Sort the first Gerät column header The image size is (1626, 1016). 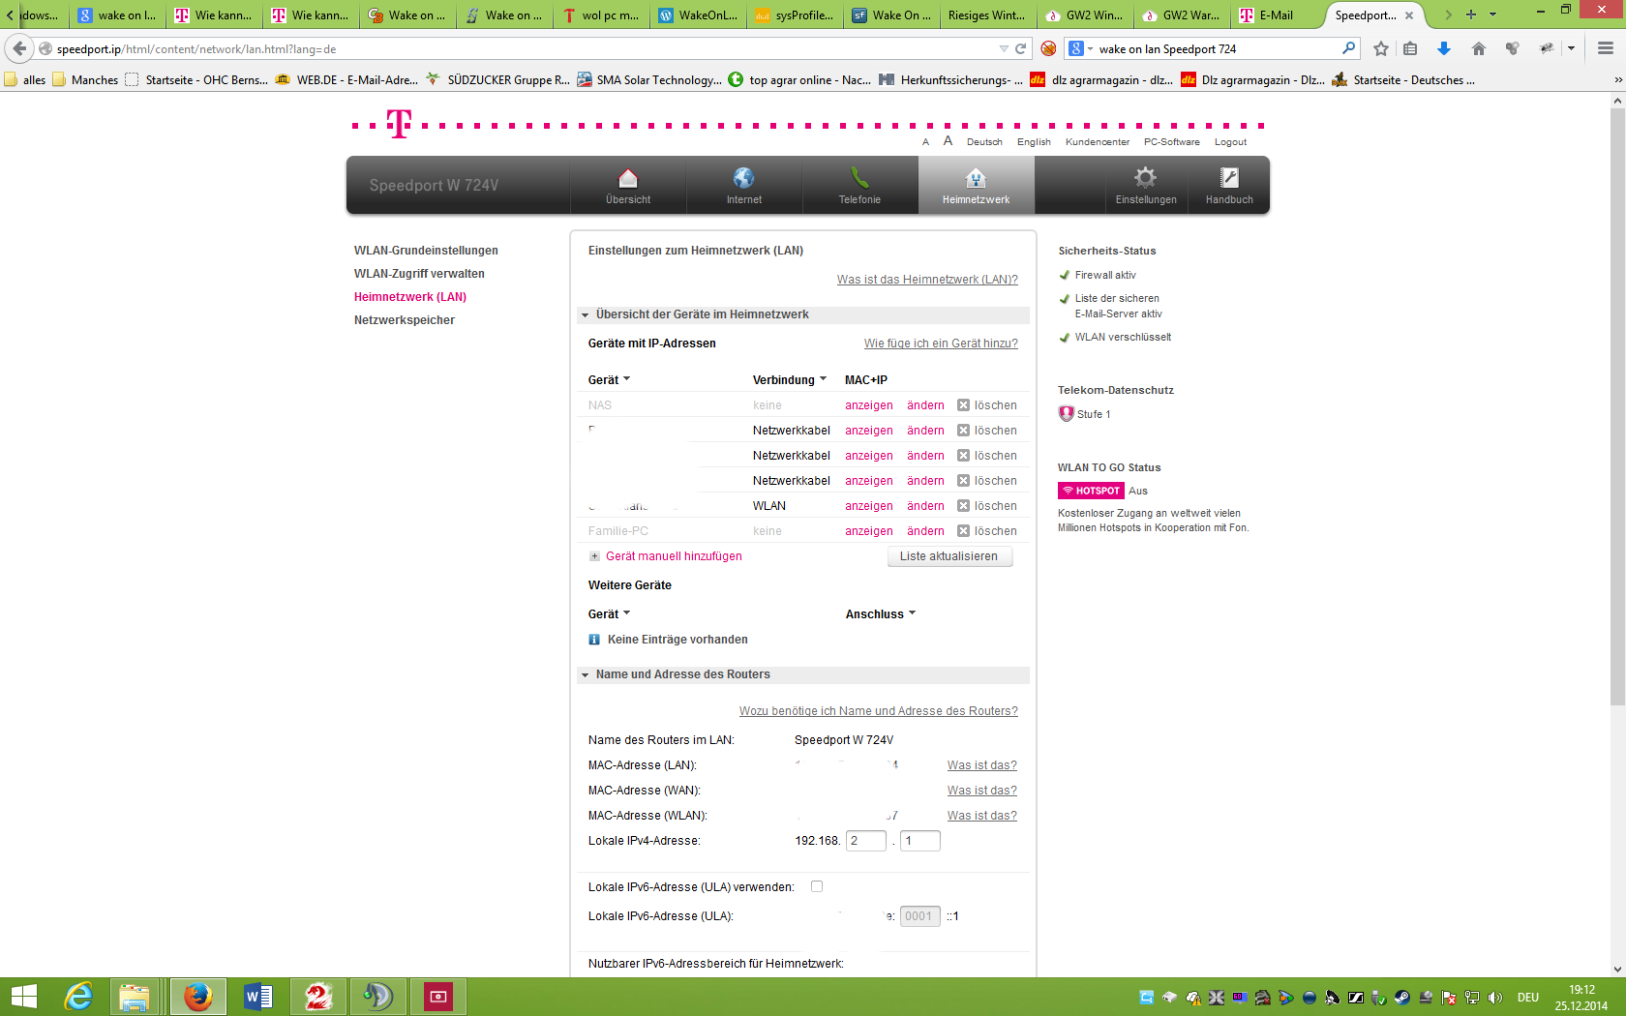point(609,380)
